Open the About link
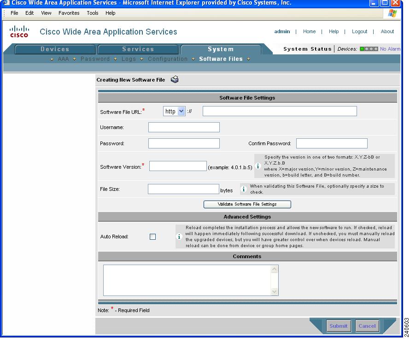Viewport: 410px width, 343px height. tap(387, 31)
